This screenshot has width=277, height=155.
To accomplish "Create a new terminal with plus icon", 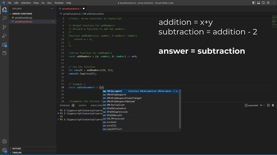I will point(261,105).
